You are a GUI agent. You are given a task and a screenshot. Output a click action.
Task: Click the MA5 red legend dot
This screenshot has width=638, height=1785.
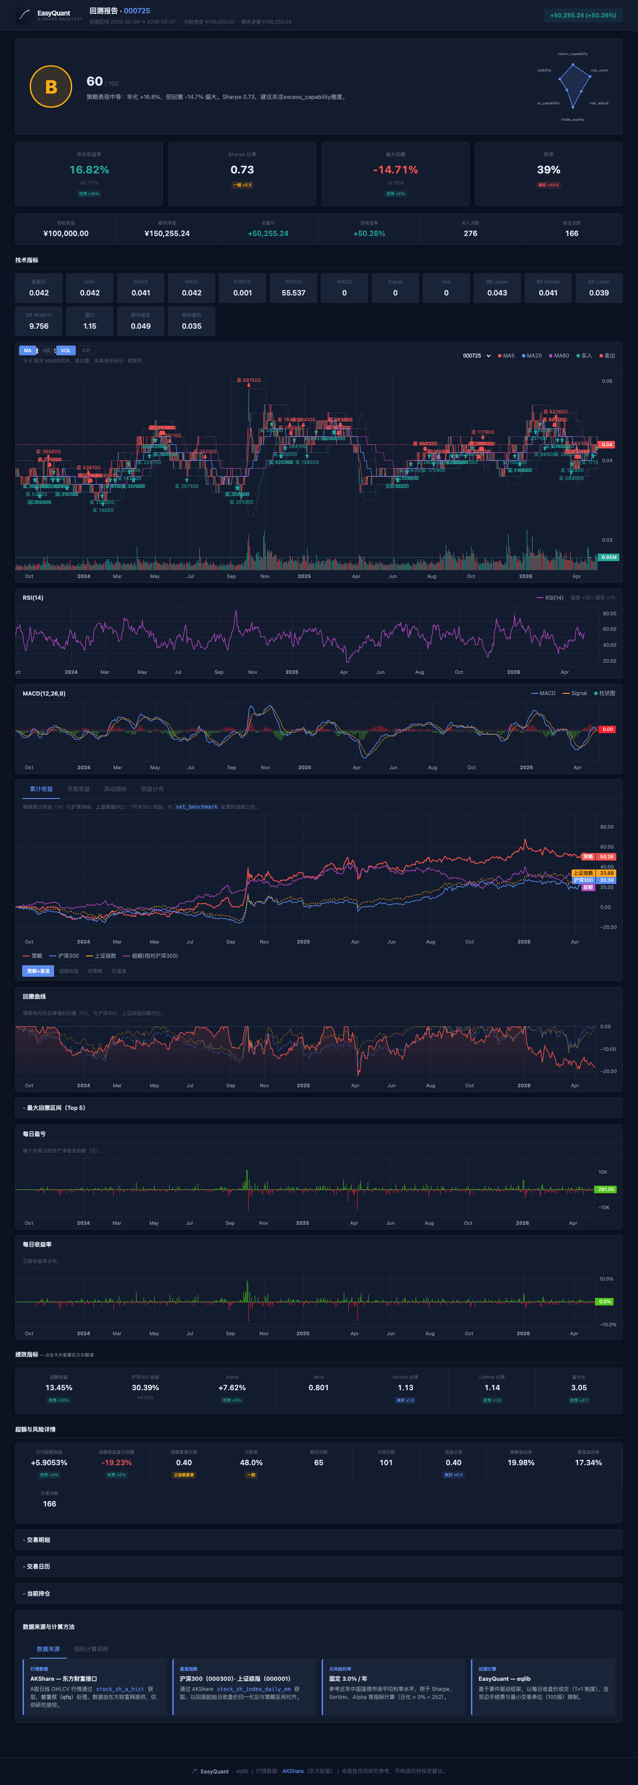[x=500, y=355]
